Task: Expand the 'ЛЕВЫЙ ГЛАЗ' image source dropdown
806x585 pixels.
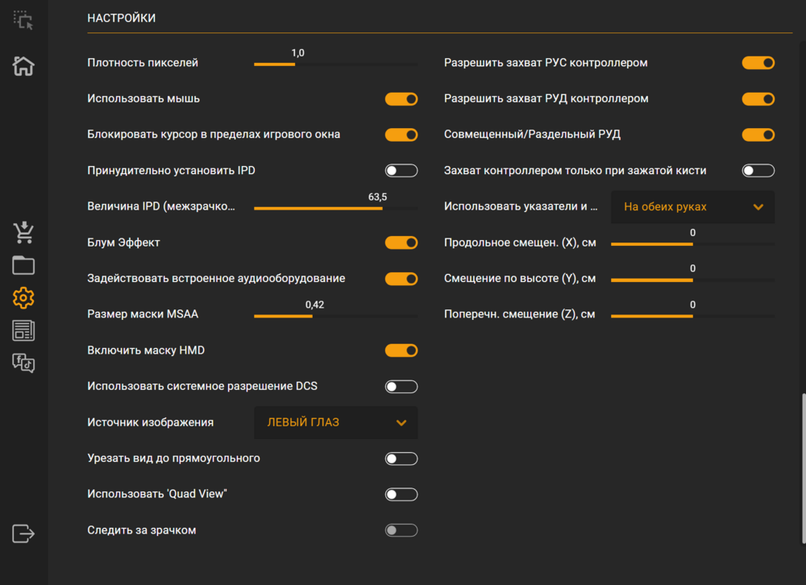Action: pyautogui.click(x=336, y=423)
